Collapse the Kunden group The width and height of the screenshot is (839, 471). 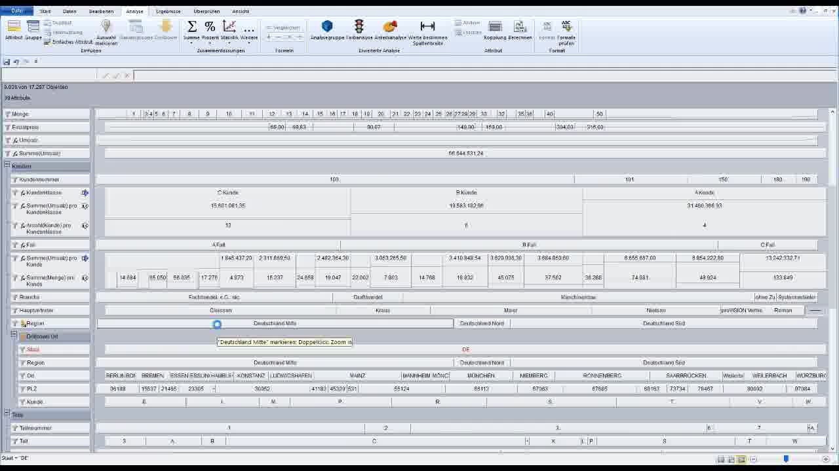point(7,165)
